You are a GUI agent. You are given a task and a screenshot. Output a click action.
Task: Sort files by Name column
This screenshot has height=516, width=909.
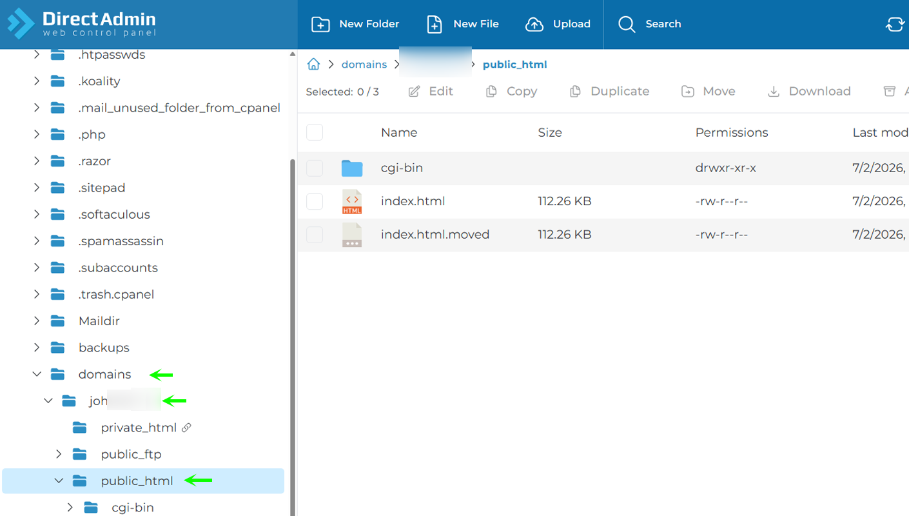click(x=399, y=132)
